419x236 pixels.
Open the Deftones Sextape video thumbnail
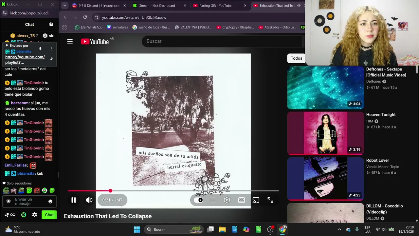pos(325,88)
